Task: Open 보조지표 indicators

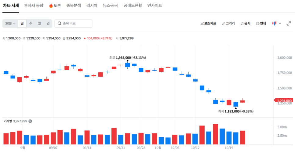Action: 208,24
